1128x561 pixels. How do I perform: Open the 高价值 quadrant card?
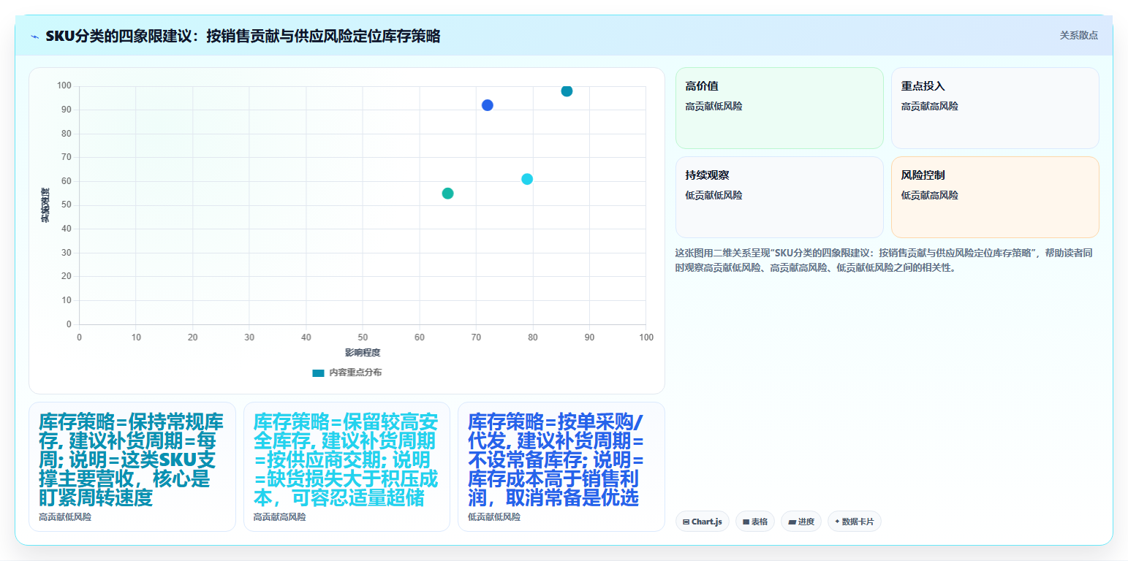pyautogui.click(x=779, y=108)
